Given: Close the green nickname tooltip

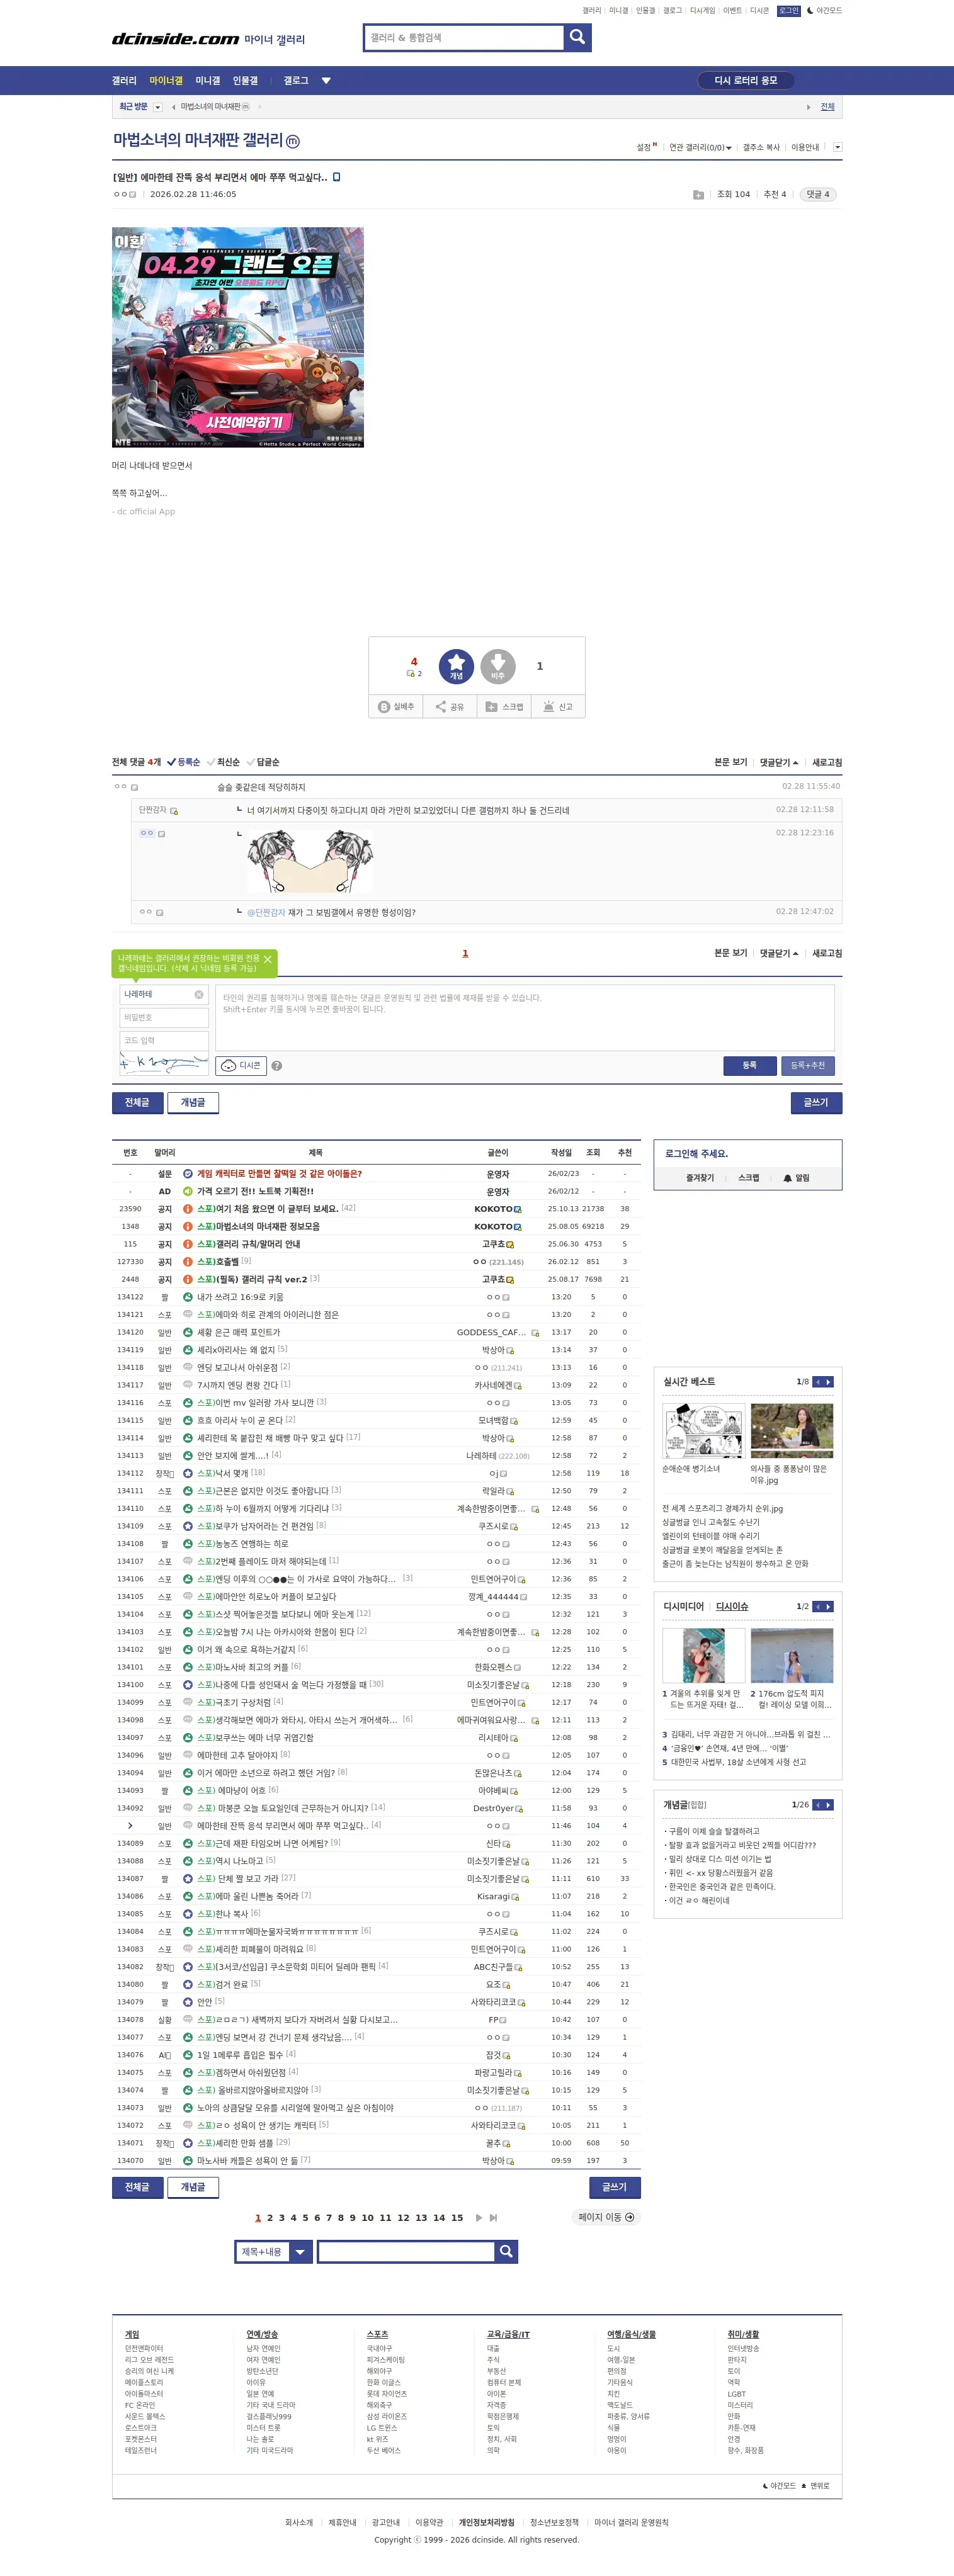Looking at the screenshot, I should 267,959.
